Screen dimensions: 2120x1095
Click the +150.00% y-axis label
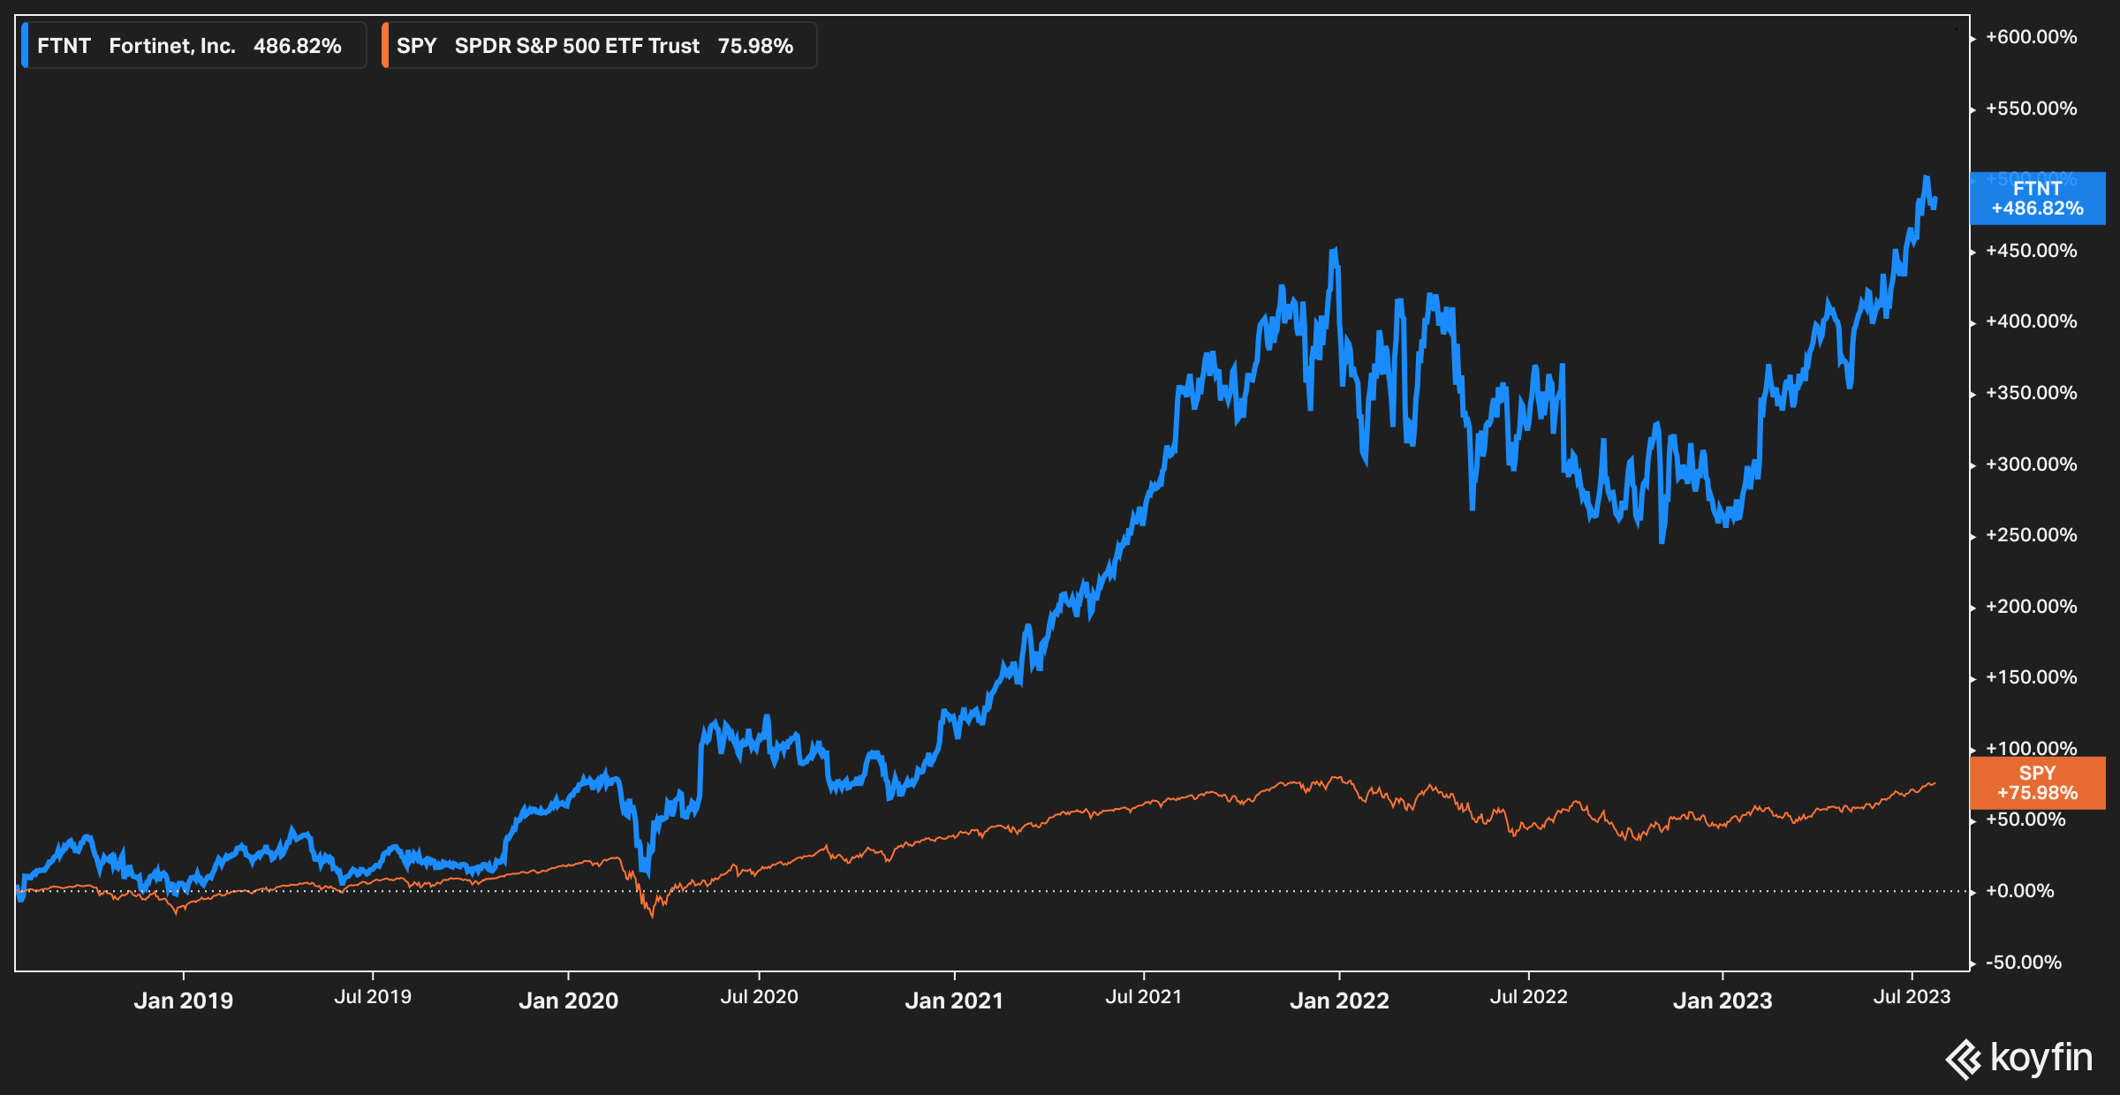click(2032, 677)
